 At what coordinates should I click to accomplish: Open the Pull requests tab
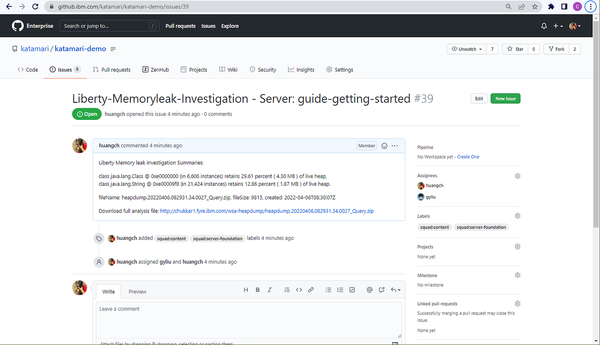tap(111, 70)
